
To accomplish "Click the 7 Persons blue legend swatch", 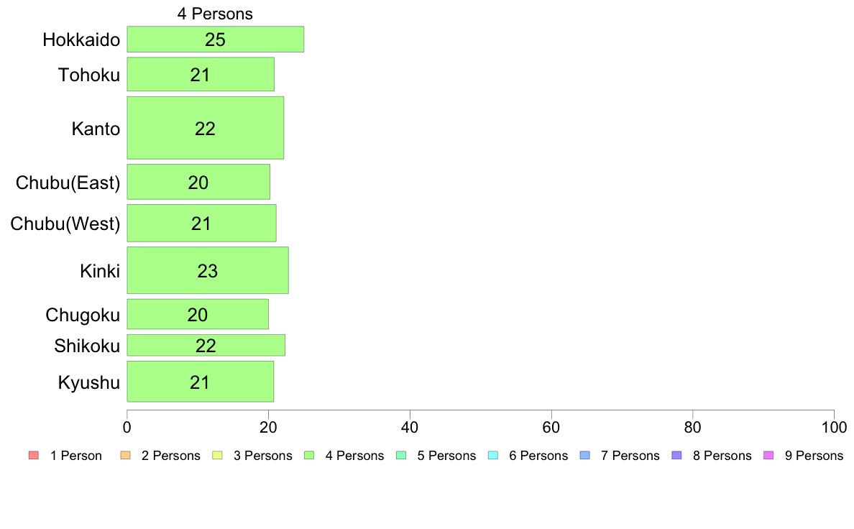I will (x=585, y=456).
